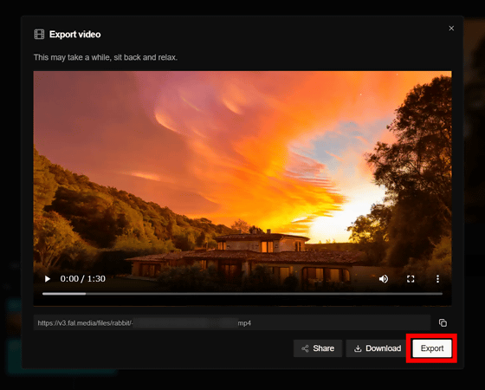This screenshot has height=390, width=485.
Task: Copy the video URL with copy icon
Action: pyautogui.click(x=443, y=322)
